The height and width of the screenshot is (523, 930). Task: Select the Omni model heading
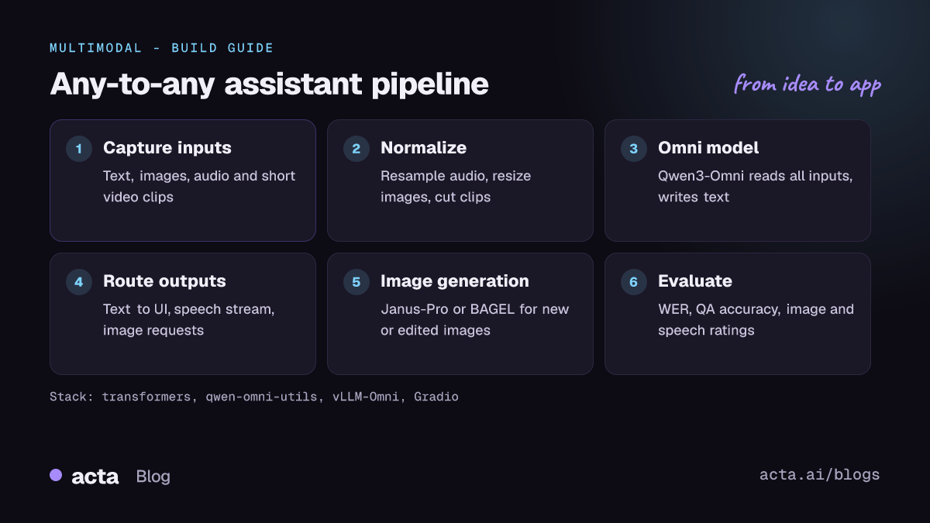(x=708, y=148)
